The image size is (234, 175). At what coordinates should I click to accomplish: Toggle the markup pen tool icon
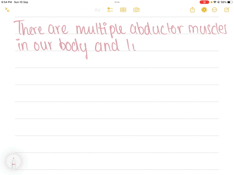pyautogui.click(x=204, y=10)
